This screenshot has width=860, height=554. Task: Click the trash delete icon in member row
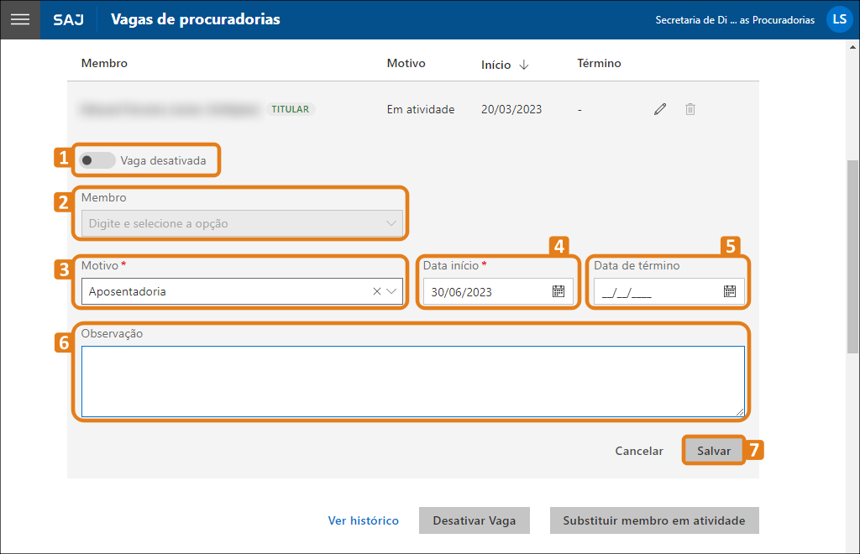pos(690,109)
